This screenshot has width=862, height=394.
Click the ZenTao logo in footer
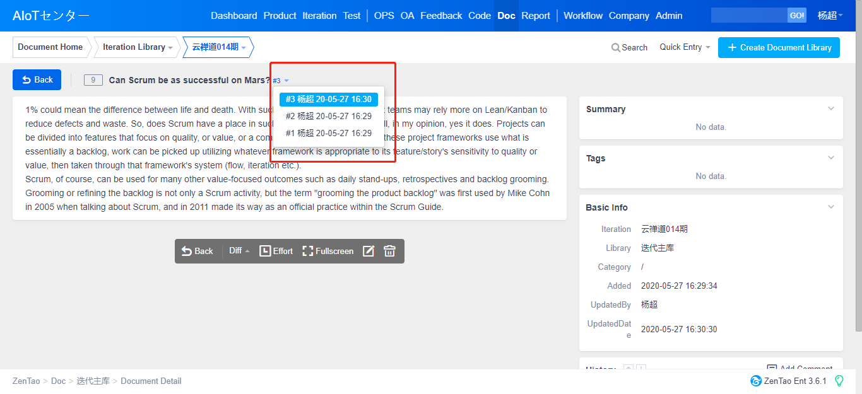point(755,381)
